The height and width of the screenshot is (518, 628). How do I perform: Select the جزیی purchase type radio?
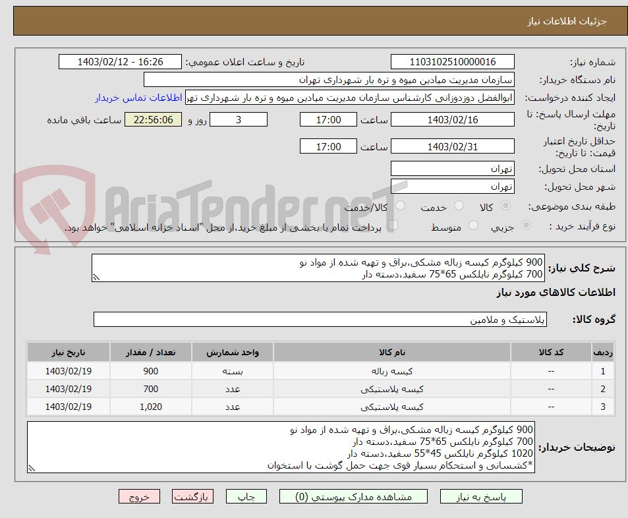pyautogui.click(x=527, y=225)
